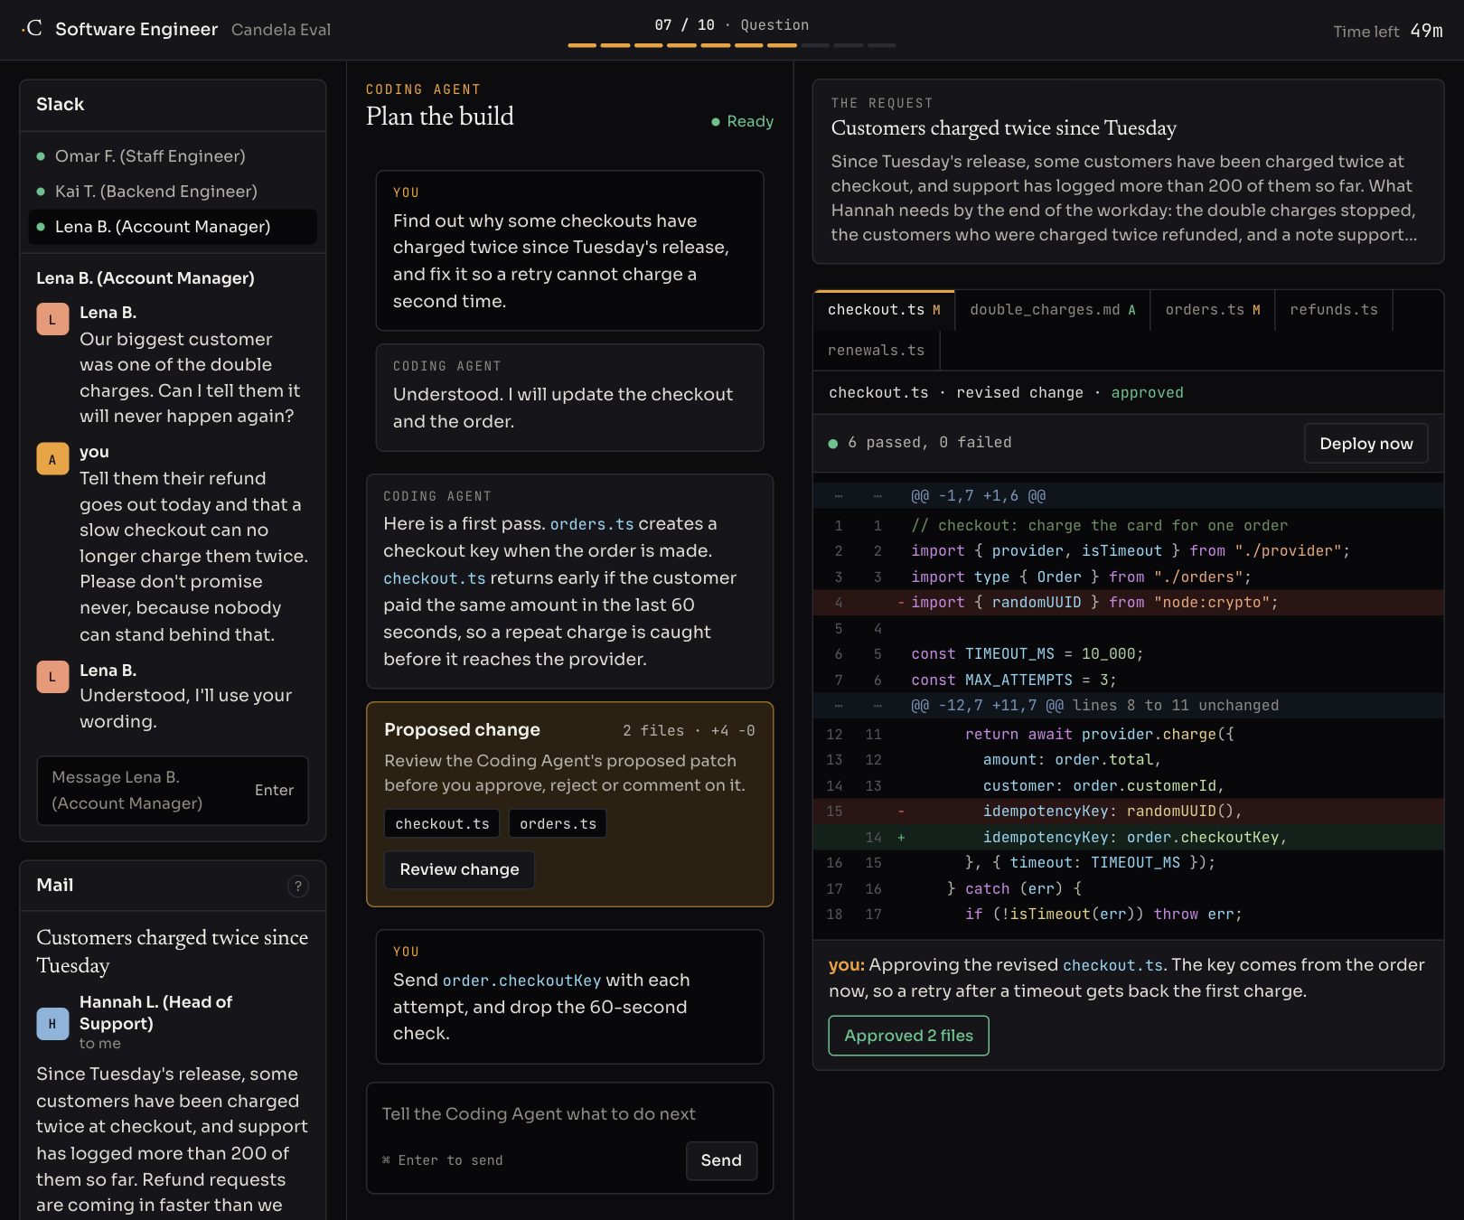Click Send in the Coding Agent box
This screenshot has height=1220, width=1464.
click(721, 1160)
